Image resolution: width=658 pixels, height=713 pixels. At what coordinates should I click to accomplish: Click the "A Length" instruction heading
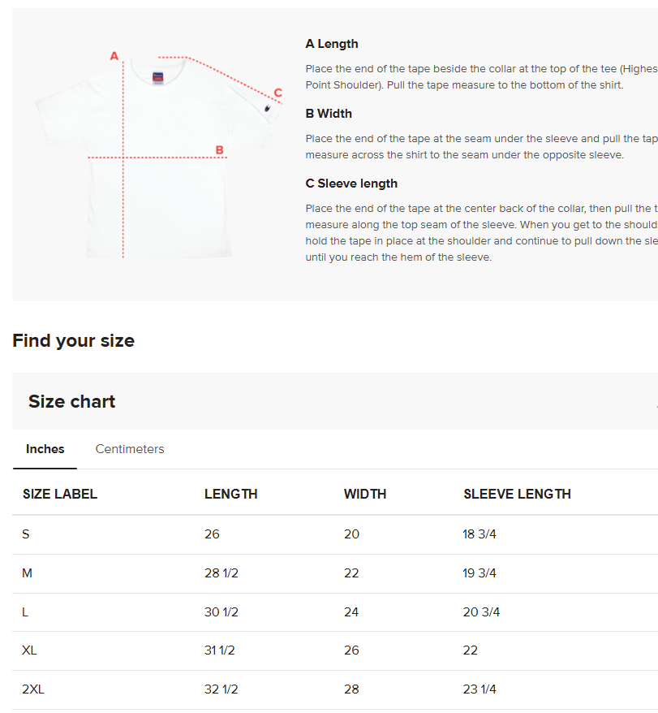(x=332, y=44)
